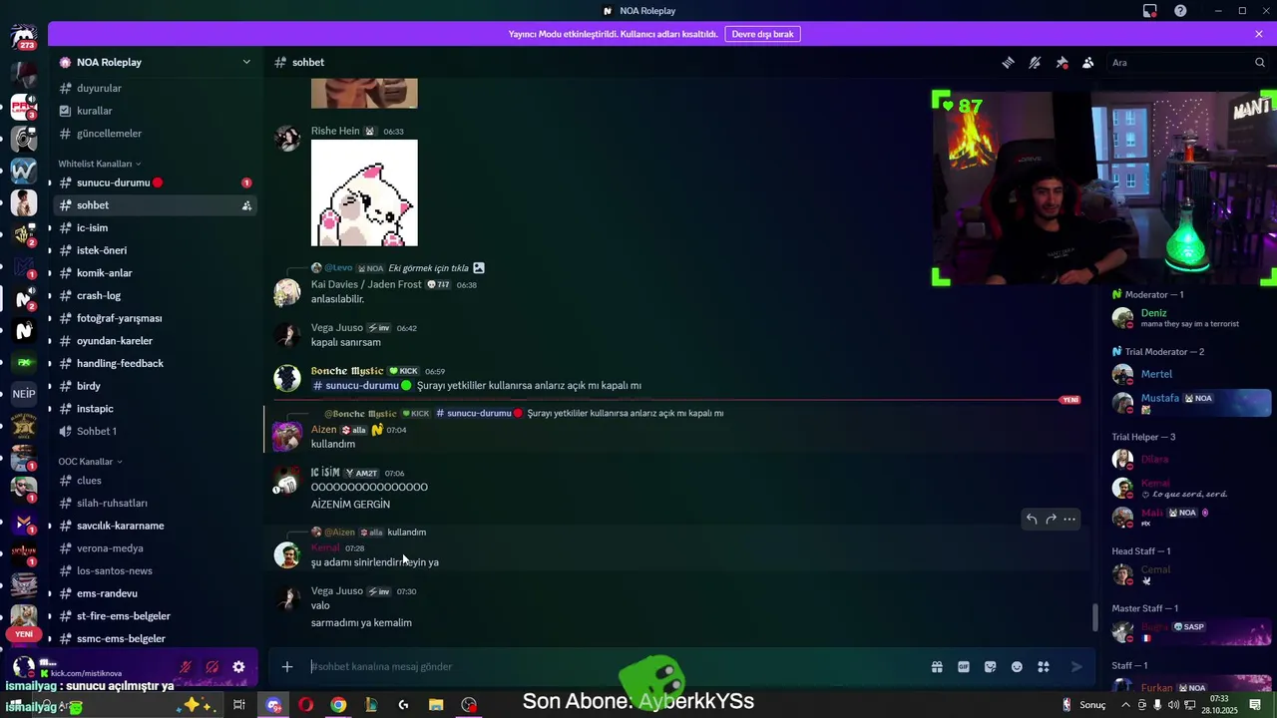
Task: Expand crash-log channel arrow
Action: 50,296
